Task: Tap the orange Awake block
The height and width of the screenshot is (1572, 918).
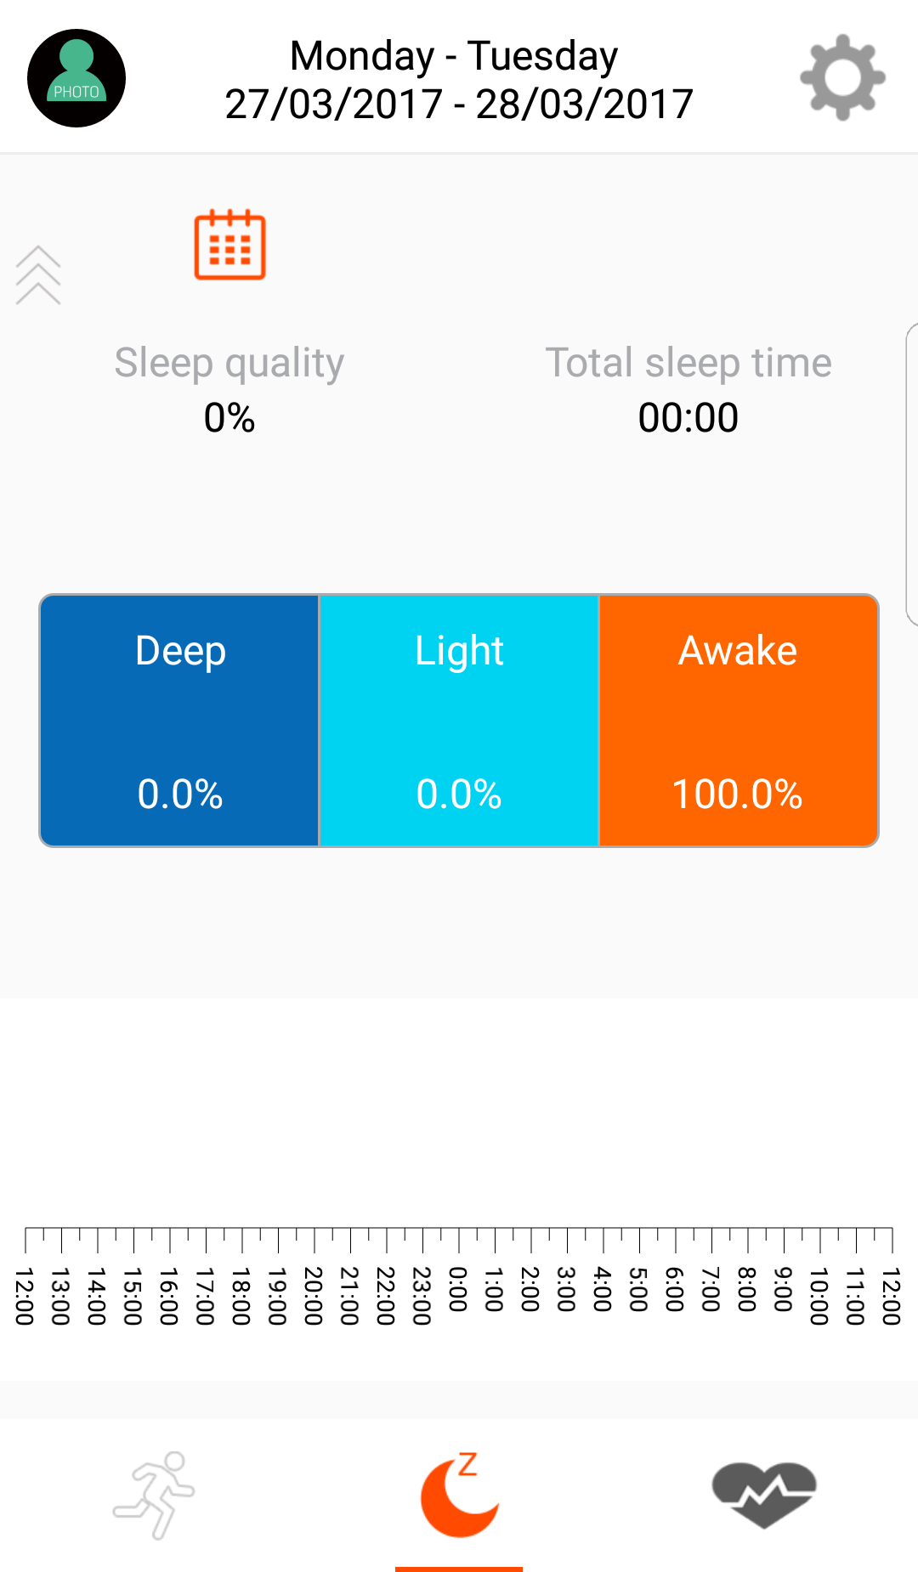Action: tap(738, 721)
